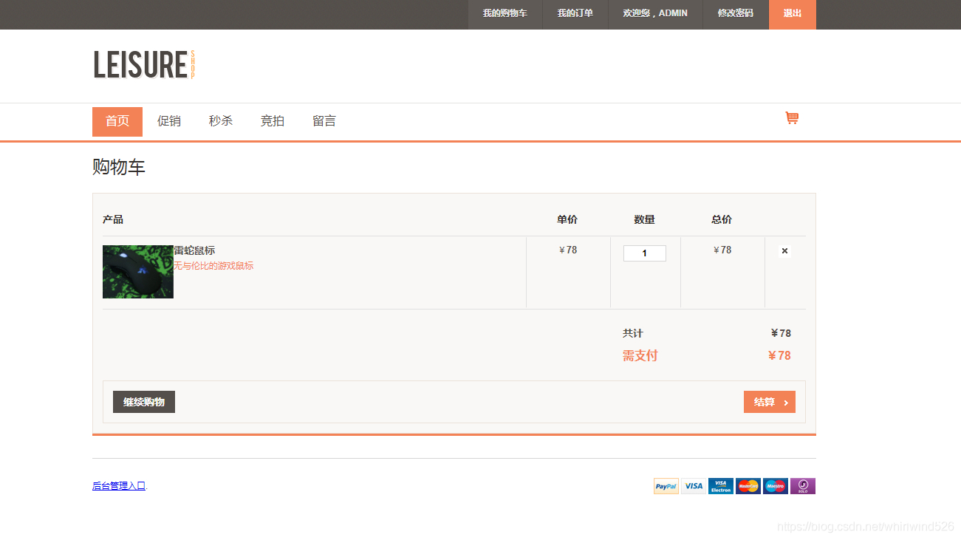
Task: Click the 雷蛇鼠标 product thumbnail
Action: pyautogui.click(x=137, y=271)
